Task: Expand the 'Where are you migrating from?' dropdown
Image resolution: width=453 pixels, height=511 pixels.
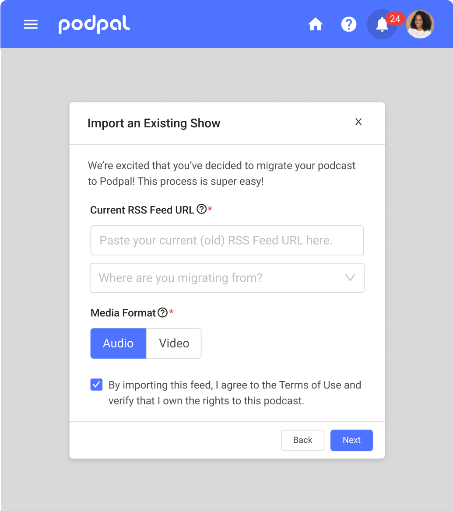Action: click(227, 278)
